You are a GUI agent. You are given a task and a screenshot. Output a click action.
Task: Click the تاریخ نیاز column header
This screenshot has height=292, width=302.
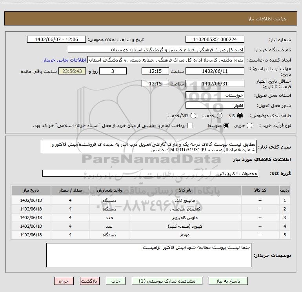31,190
